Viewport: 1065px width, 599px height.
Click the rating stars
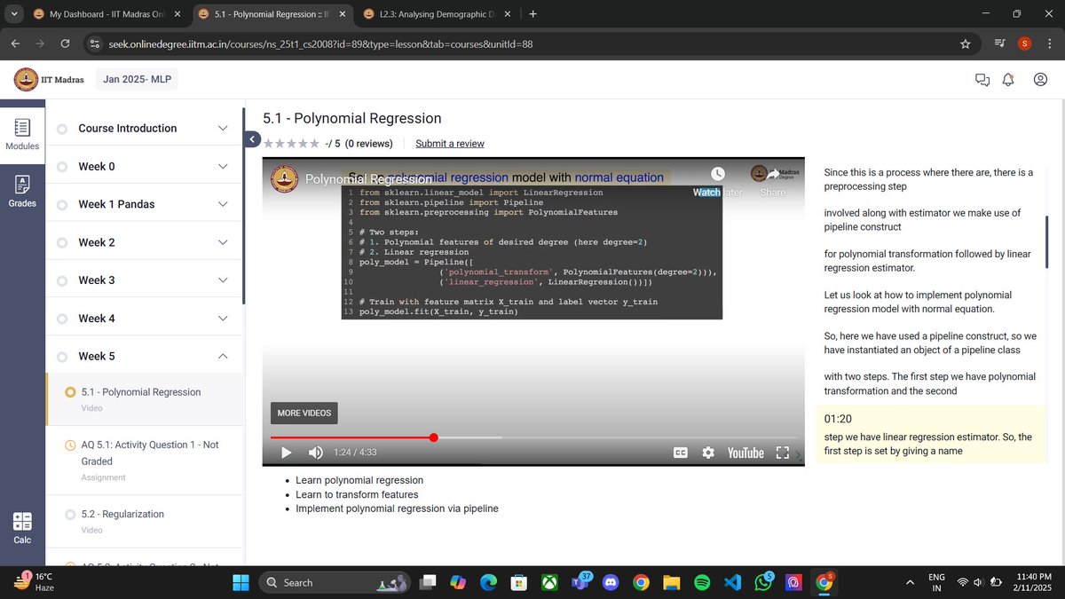pyautogui.click(x=291, y=143)
